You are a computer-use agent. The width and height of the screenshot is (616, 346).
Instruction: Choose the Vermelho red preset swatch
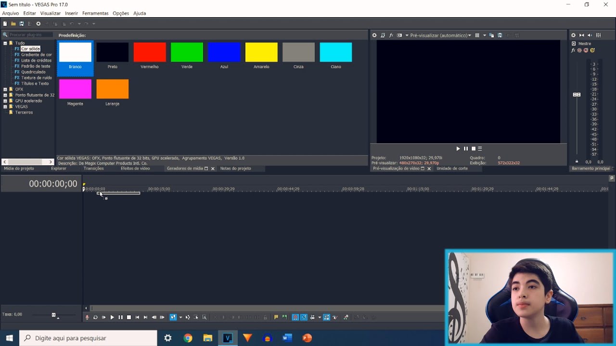point(150,52)
